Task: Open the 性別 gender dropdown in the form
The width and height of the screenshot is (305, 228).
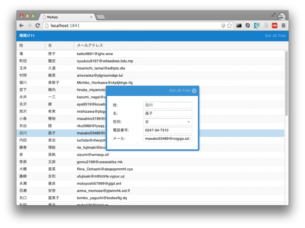Action: pos(188,122)
